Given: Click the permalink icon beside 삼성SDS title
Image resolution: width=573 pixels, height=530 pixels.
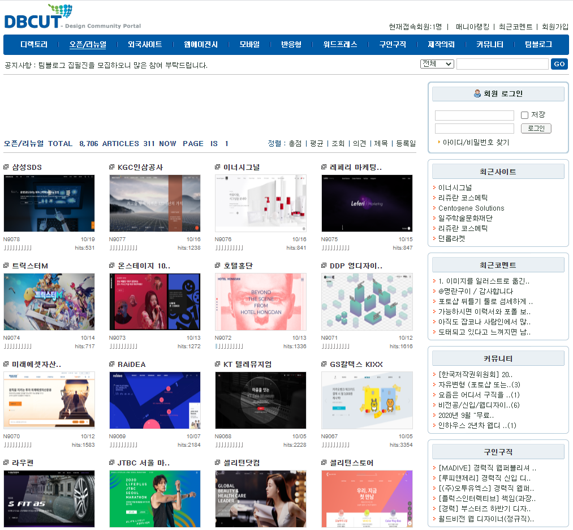Looking at the screenshot, I should click(7, 167).
